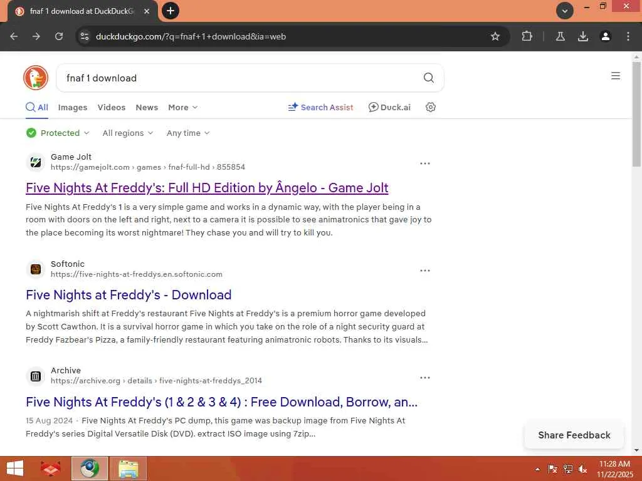Viewport: 642px width, 481px height.
Task: Open Chrome Labs flask icon
Action: point(560,36)
